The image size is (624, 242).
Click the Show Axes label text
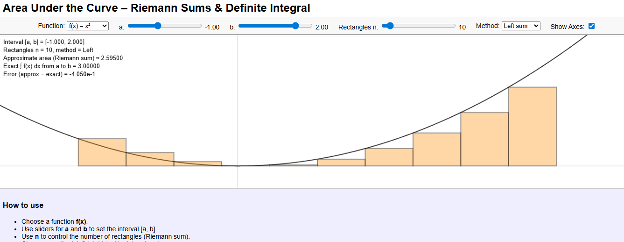click(567, 27)
